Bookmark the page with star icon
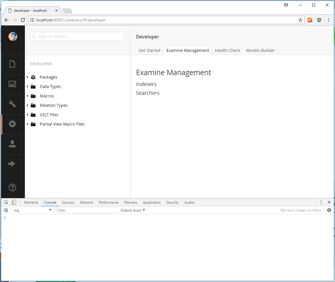This screenshot has width=335, height=282. [300, 20]
